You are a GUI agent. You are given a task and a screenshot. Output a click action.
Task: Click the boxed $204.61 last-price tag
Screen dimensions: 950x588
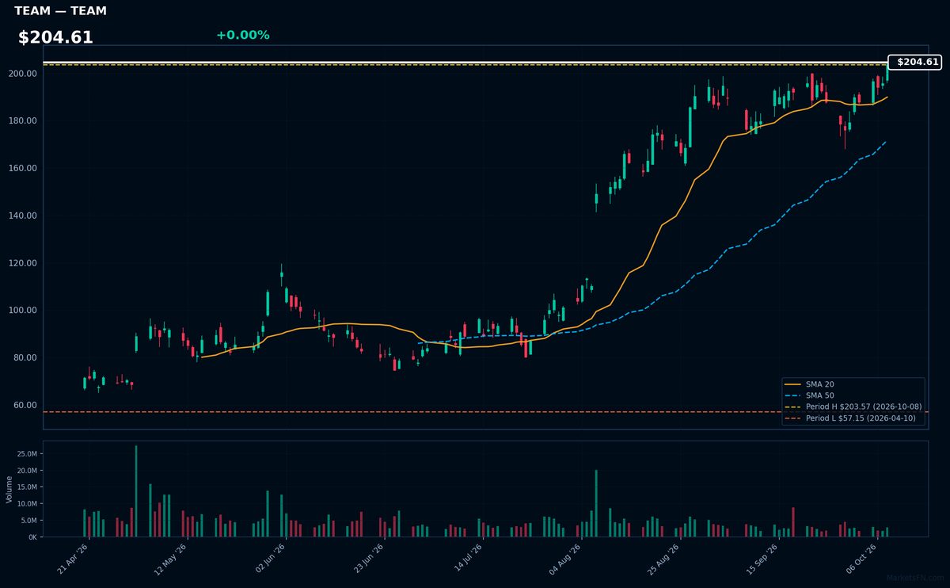tap(915, 62)
